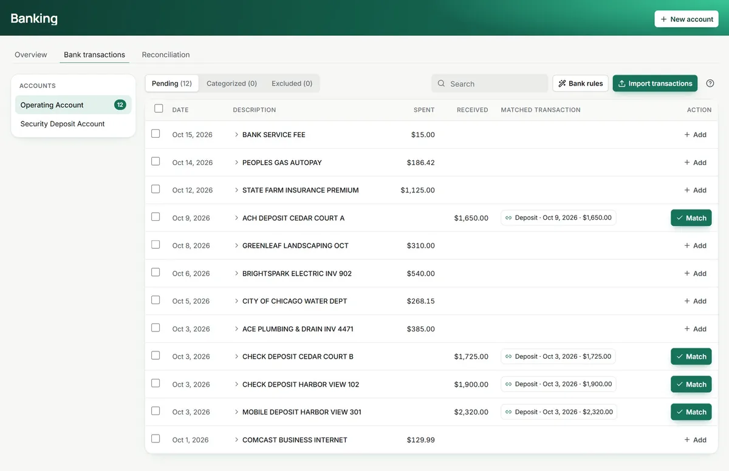This screenshot has width=729, height=471.
Task: Tick the Check Deposit Cedar Court B checkbox
Action: tap(156, 356)
